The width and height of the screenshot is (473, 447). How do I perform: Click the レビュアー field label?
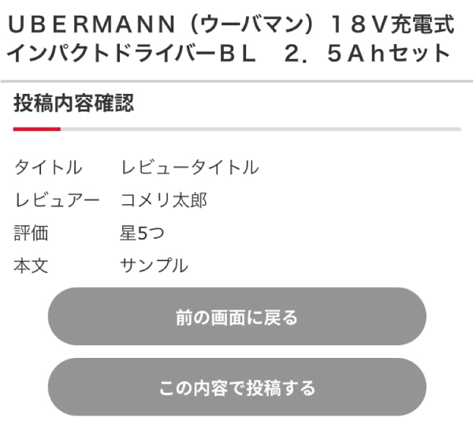(57, 200)
